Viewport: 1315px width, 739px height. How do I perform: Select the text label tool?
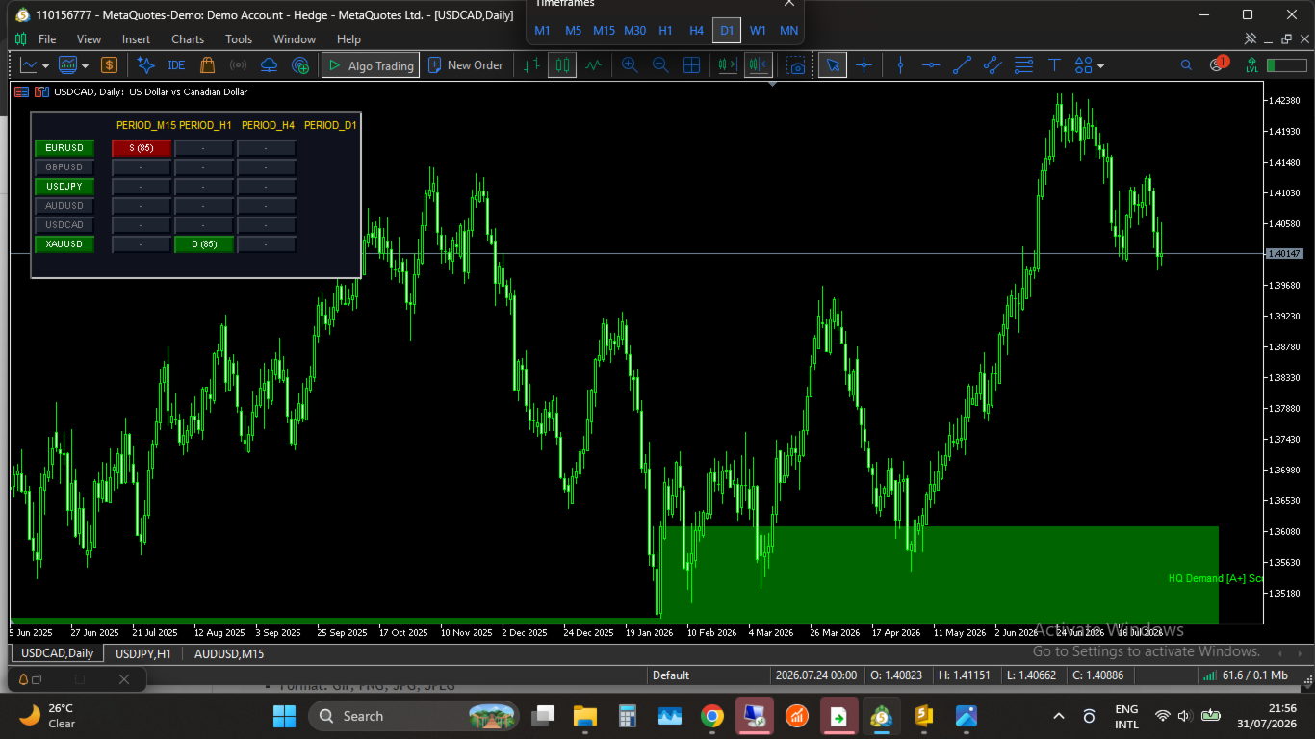pos(1054,65)
